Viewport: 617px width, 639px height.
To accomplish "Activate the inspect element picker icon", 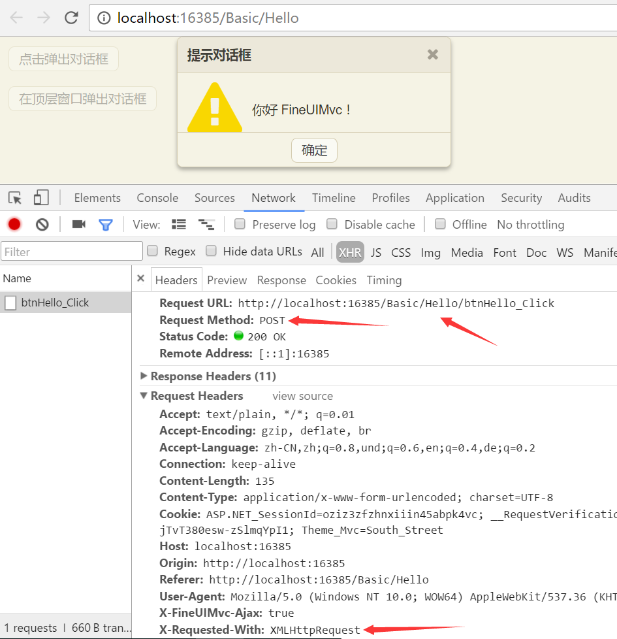I will pyautogui.click(x=16, y=198).
